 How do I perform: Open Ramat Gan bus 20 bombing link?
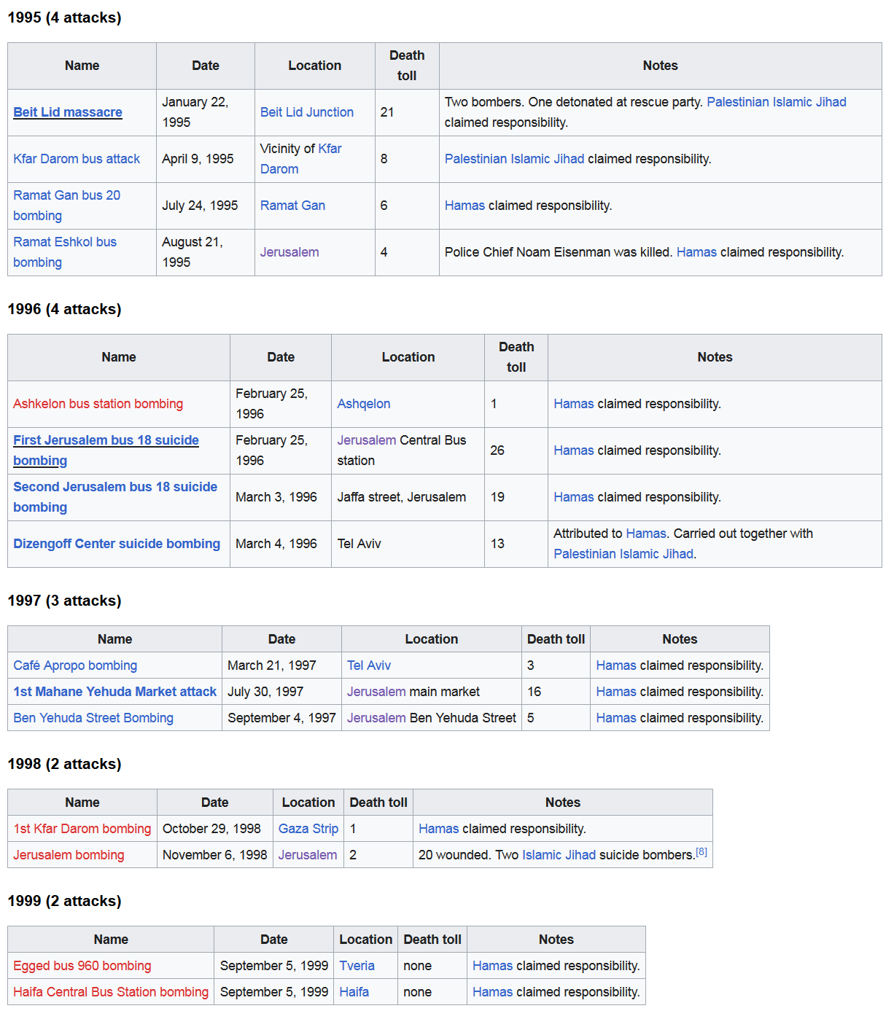[x=66, y=206]
